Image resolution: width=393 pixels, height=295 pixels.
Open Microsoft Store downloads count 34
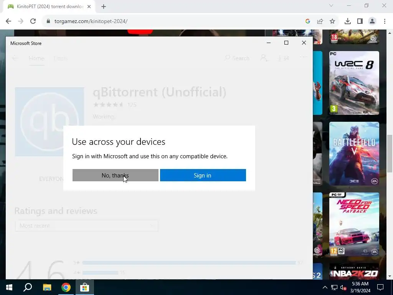click(283, 58)
